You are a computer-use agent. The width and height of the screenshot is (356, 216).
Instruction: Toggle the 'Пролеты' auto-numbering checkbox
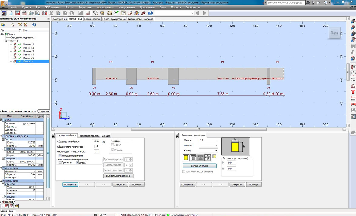60,163
